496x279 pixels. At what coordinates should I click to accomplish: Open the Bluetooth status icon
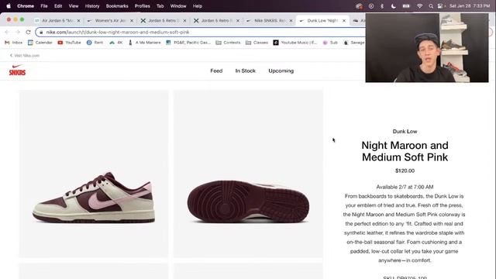[x=382, y=6]
